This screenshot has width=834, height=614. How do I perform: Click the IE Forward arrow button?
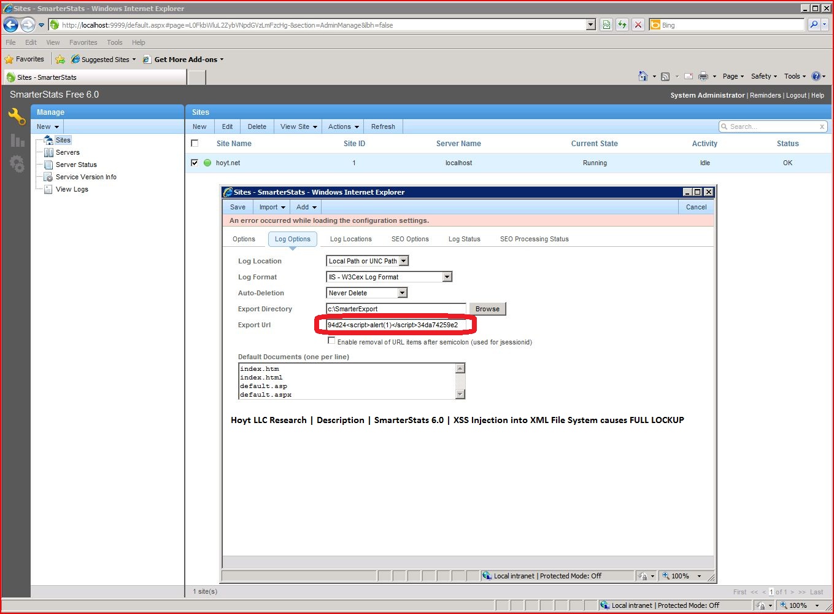pos(28,25)
